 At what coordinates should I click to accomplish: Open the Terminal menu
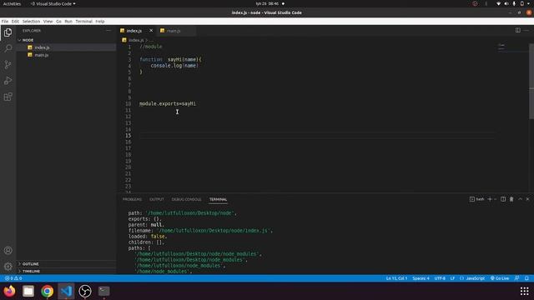click(83, 21)
